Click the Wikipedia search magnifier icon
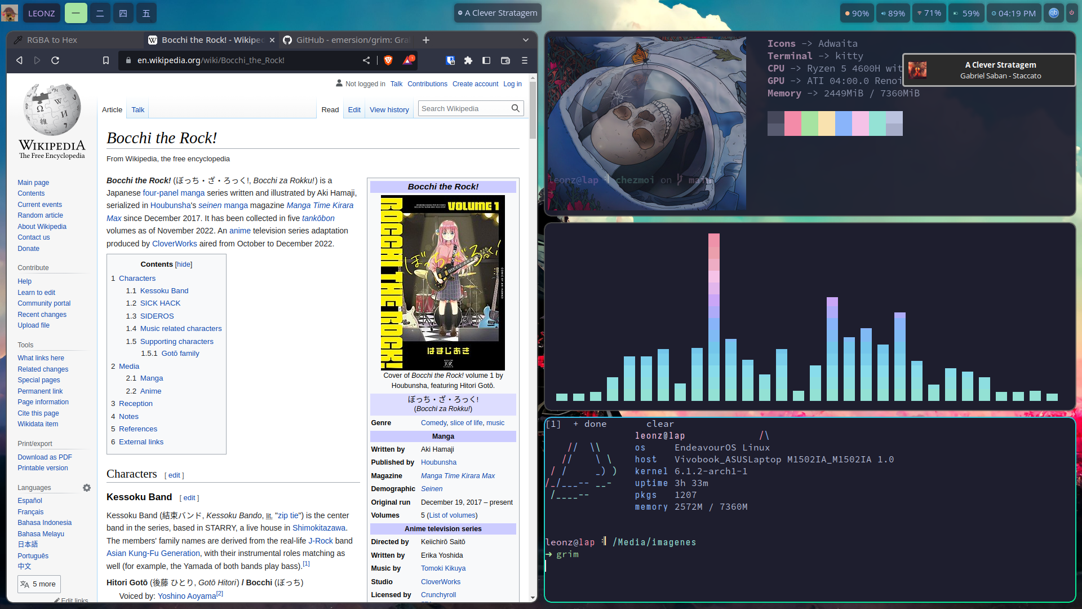Image resolution: width=1082 pixels, height=609 pixels. tap(515, 108)
